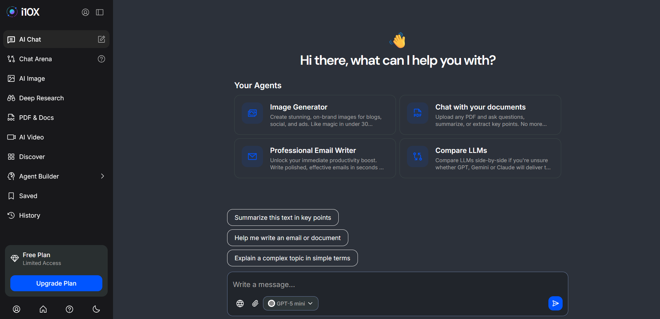660x319 pixels.
Task: Open the GPT-5 mini model dropdown
Action: tap(290, 303)
